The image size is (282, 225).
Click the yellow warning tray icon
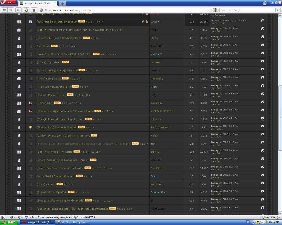click(257, 222)
